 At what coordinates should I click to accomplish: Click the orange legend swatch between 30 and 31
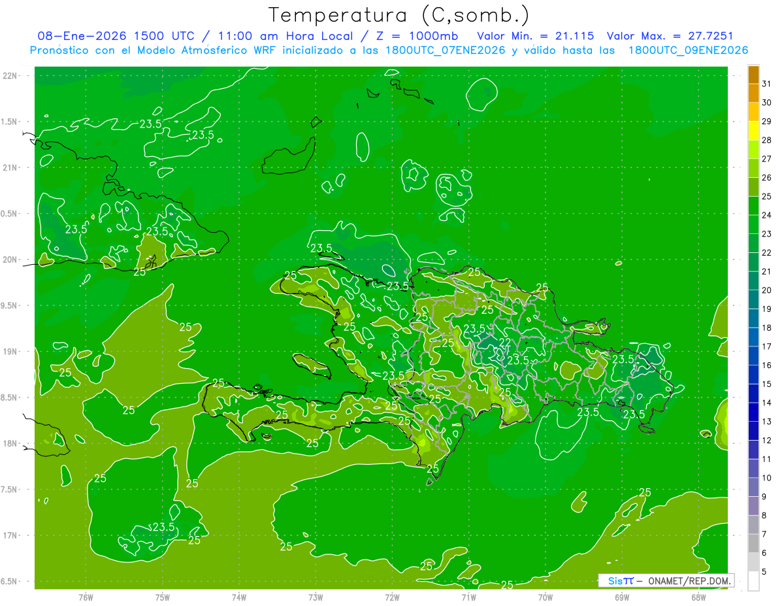[x=753, y=93]
